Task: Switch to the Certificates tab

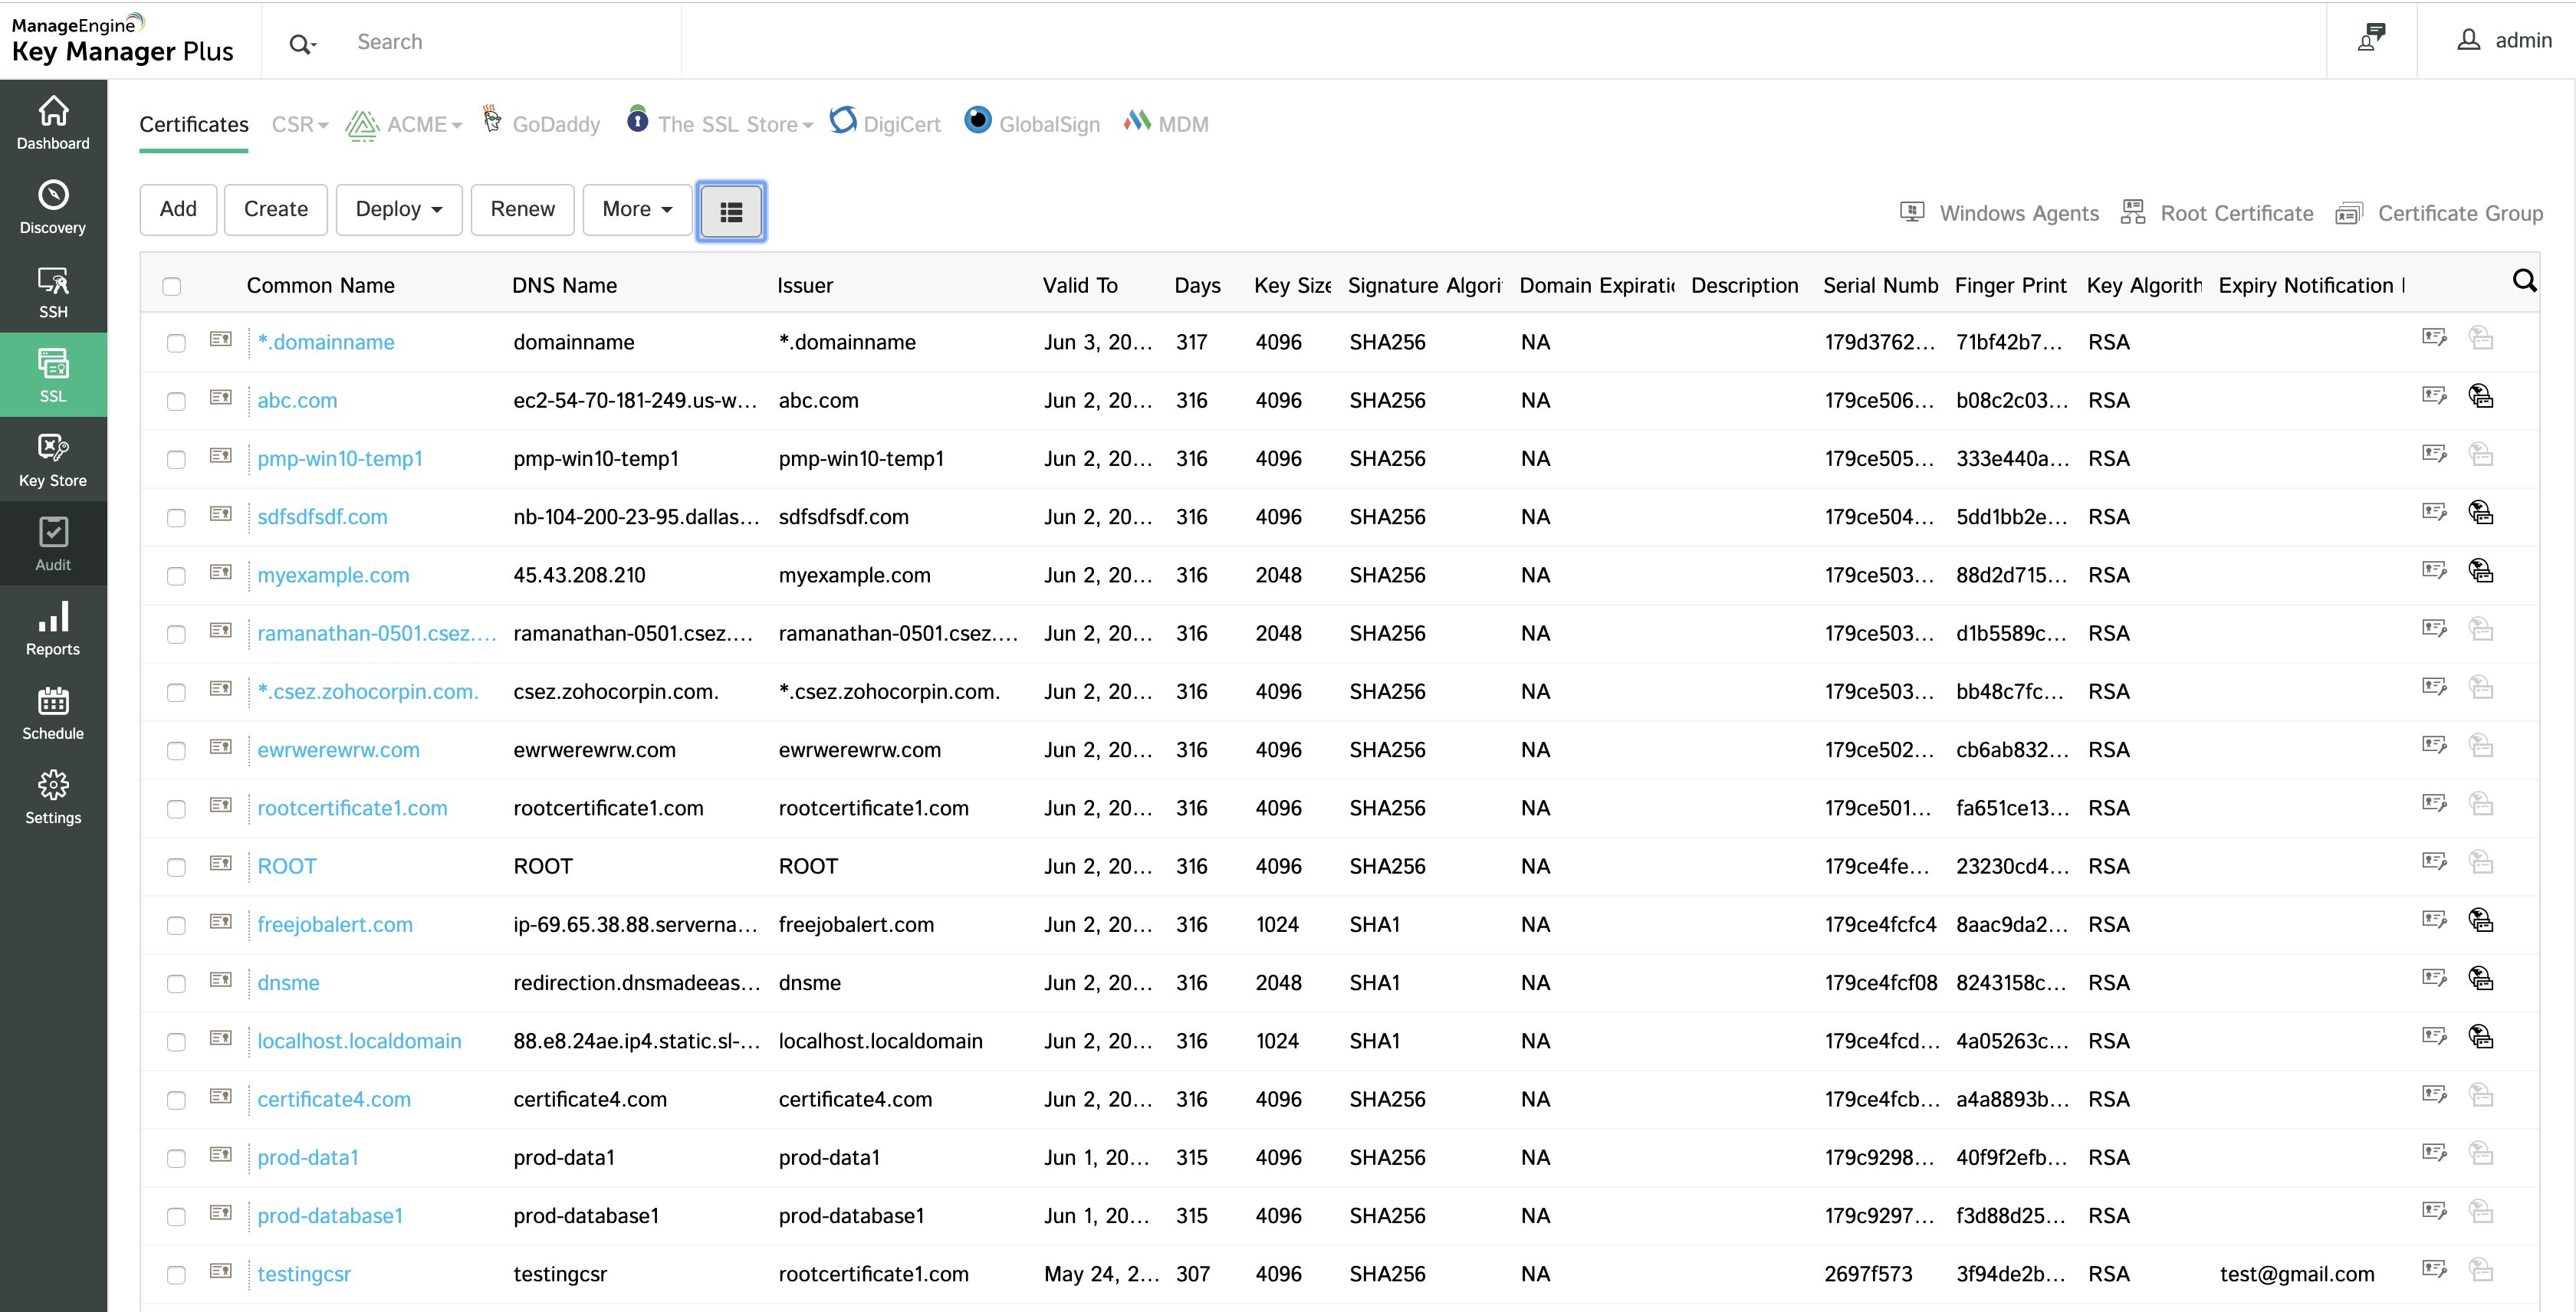Action: tap(193, 124)
